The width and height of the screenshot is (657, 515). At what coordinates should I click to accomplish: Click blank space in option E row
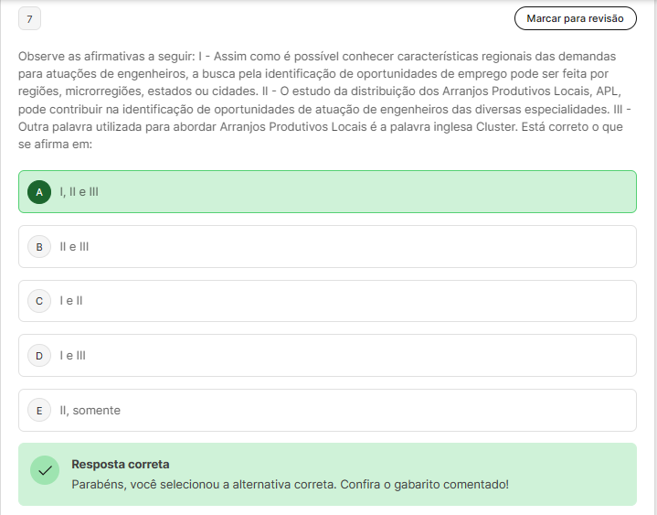[366, 411]
